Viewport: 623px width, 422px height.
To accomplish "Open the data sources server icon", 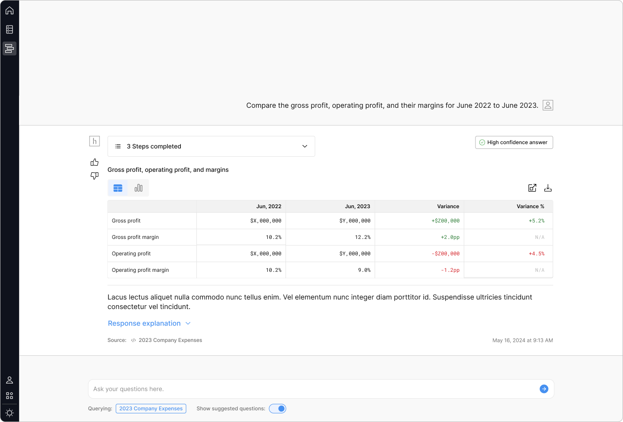I will click(x=10, y=29).
